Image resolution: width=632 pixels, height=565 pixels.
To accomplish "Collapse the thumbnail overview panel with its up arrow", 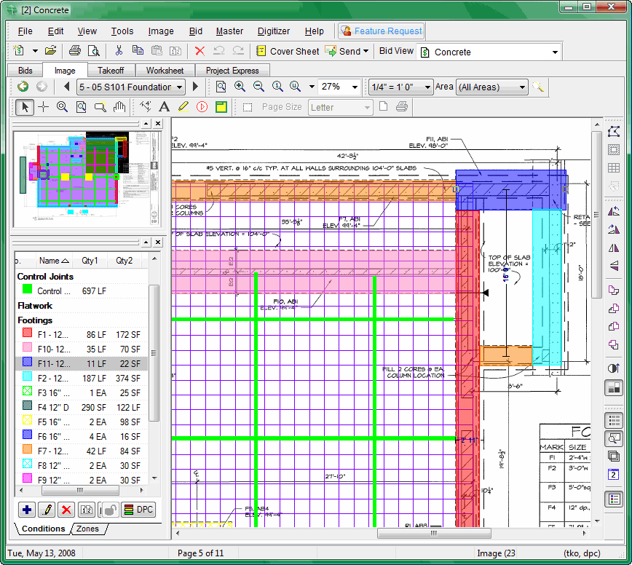I will pyautogui.click(x=146, y=123).
